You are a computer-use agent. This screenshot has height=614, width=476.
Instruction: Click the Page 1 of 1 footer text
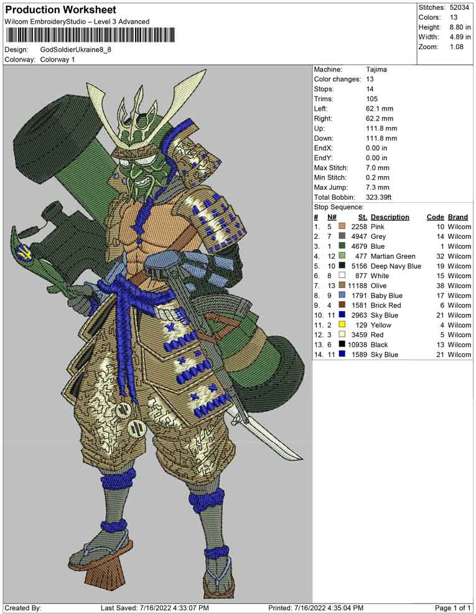[452, 608]
